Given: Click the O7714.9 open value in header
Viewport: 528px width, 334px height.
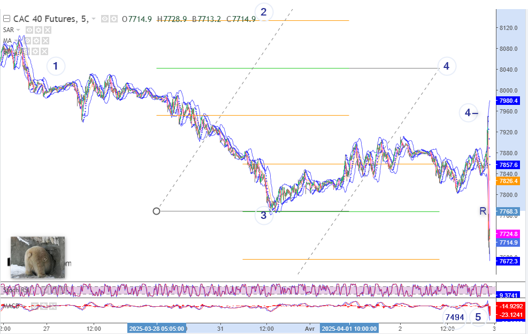Looking at the screenshot, I should click(137, 19).
